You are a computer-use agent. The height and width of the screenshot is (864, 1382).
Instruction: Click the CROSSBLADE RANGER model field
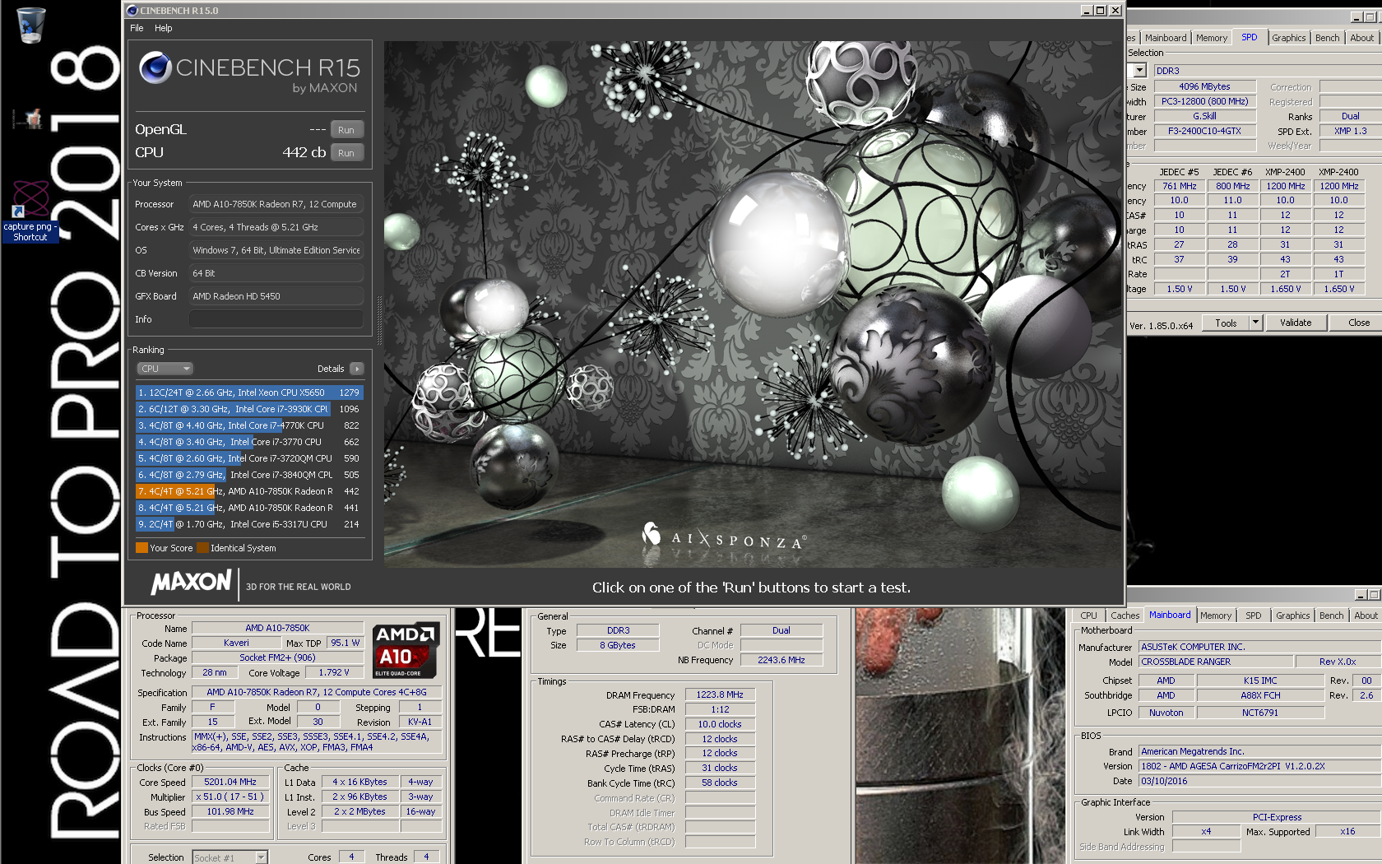point(1214,662)
